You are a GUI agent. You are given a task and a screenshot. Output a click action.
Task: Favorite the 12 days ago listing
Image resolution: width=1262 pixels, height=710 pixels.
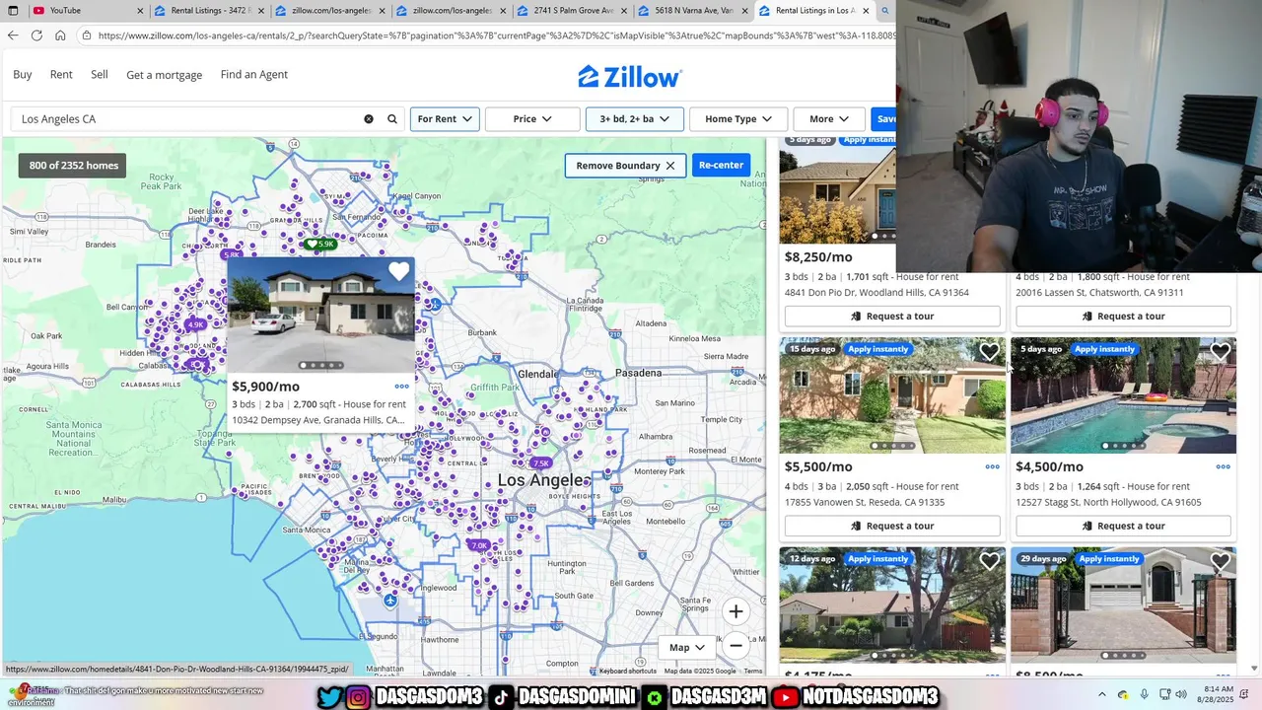(989, 562)
